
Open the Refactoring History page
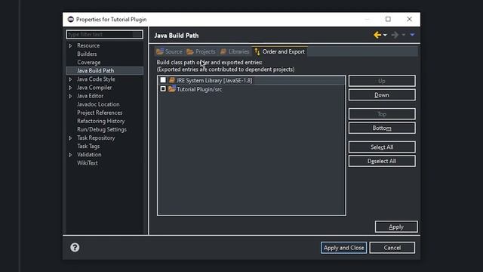(x=100, y=121)
